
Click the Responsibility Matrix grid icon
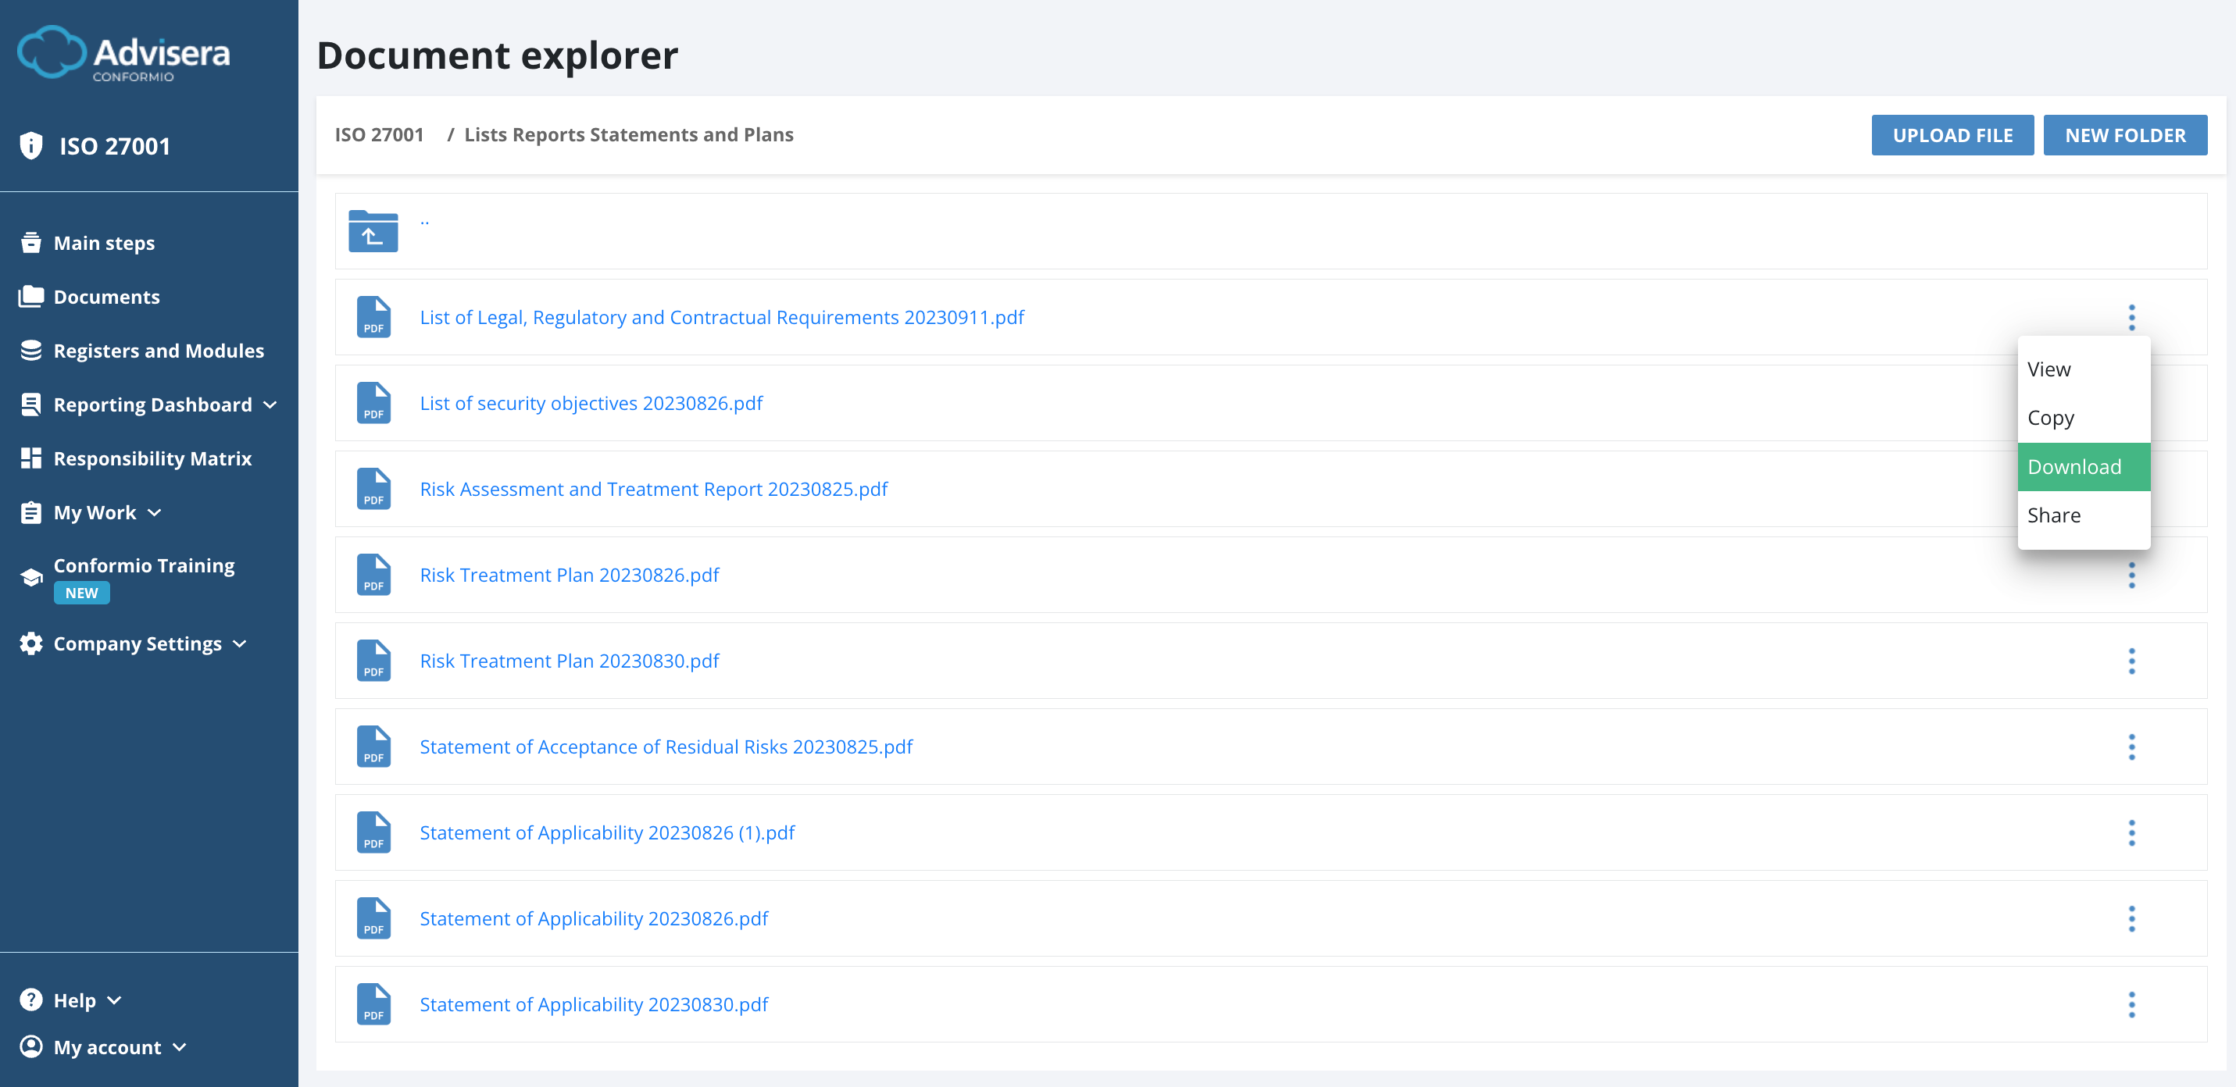click(x=31, y=458)
